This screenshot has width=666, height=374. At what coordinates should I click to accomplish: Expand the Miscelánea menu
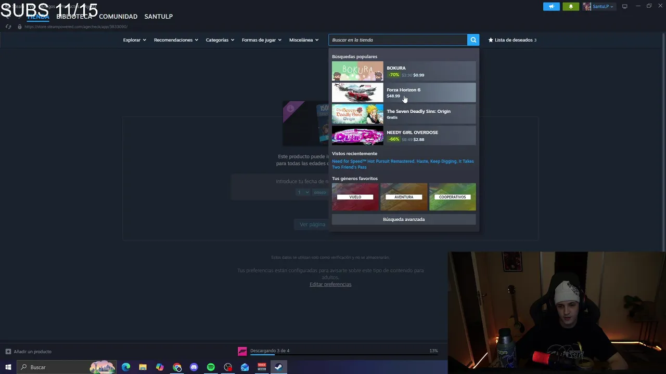click(304, 40)
